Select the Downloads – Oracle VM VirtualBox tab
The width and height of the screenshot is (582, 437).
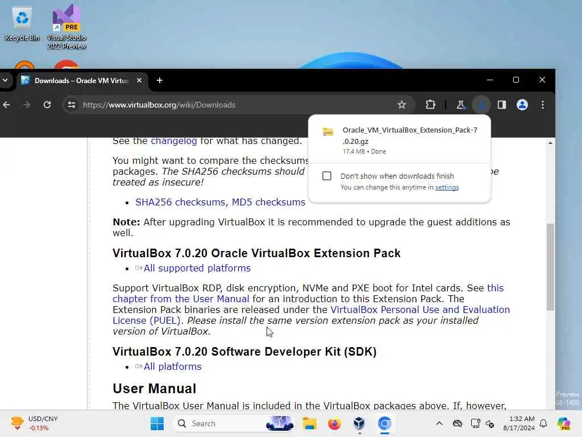click(82, 81)
